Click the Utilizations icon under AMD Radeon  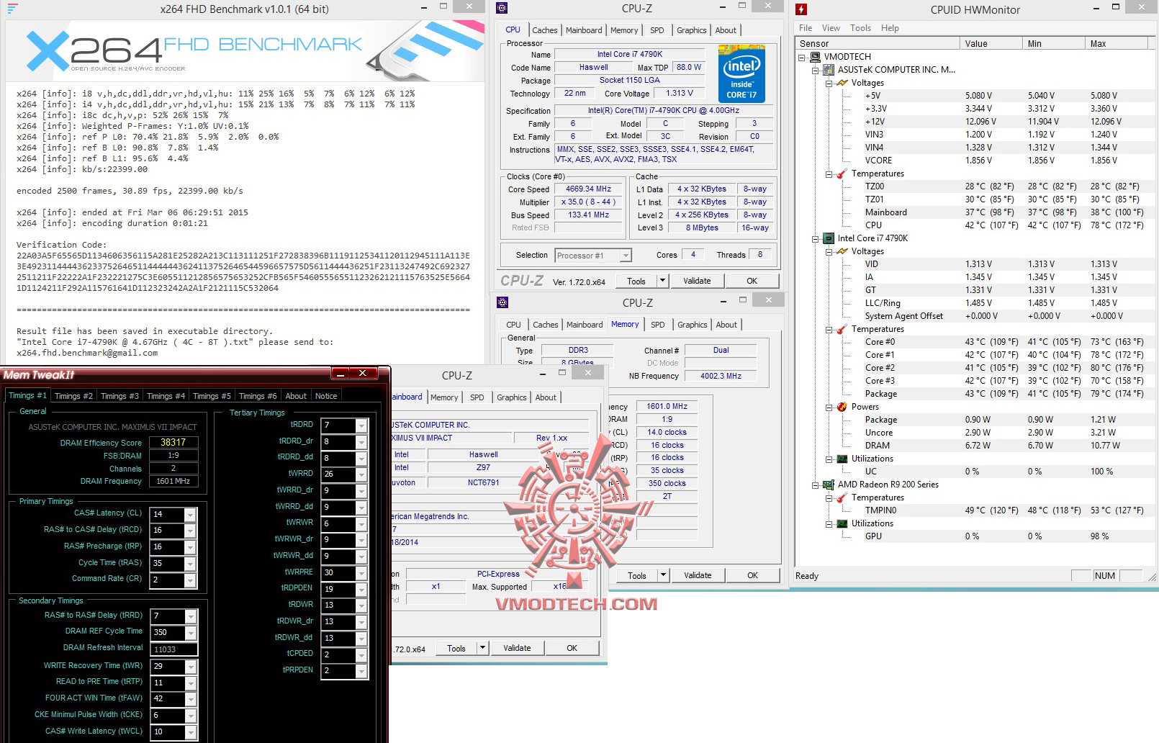coord(842,523)
